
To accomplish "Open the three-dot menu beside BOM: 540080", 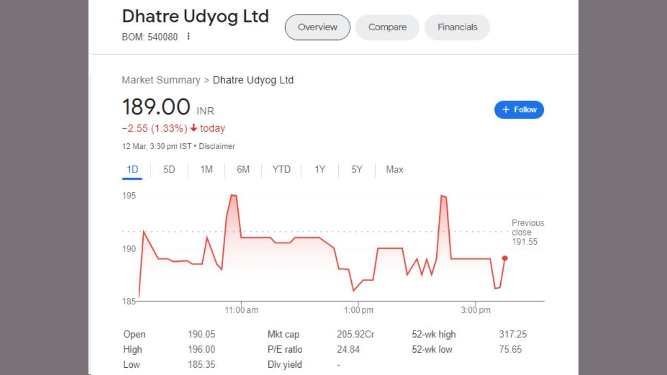I will [189, 36].
